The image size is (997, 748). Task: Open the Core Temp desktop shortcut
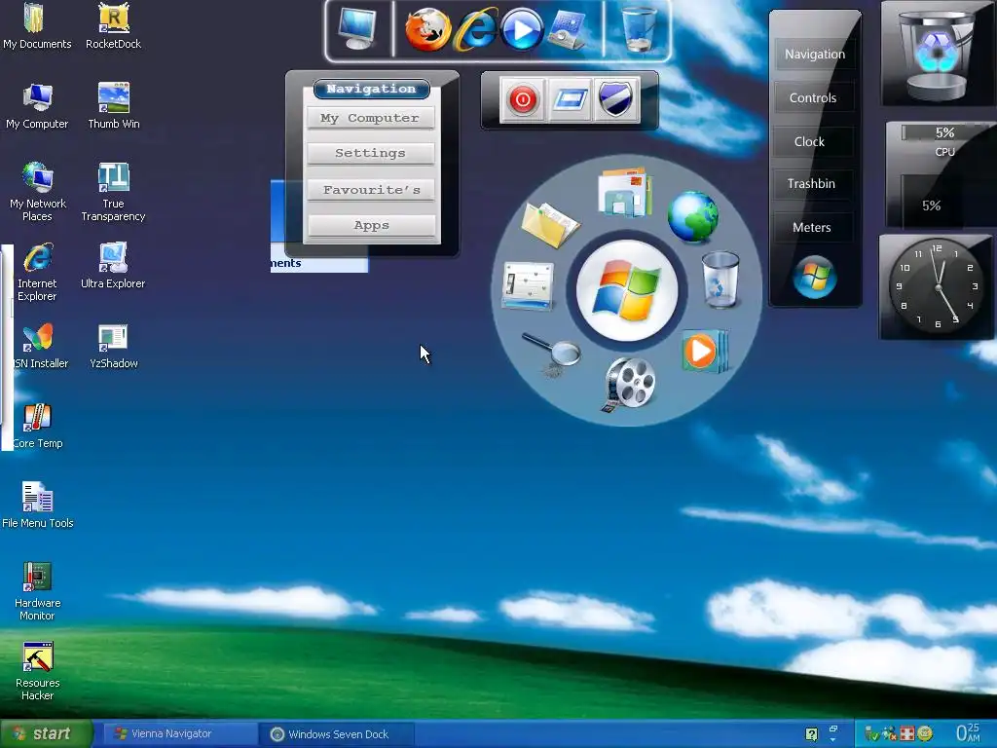coord(38,427)
